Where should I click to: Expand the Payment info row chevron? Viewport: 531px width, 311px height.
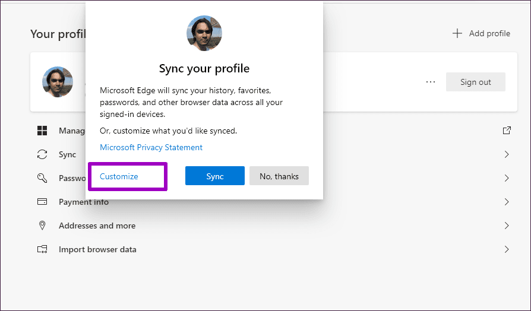[507, 202]
